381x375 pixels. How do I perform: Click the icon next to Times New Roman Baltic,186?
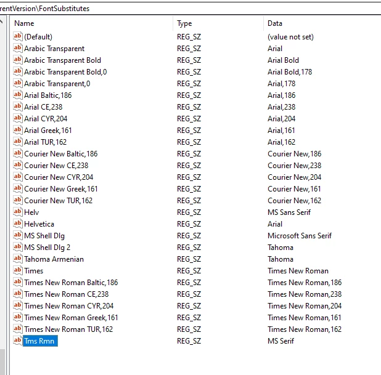[18, 282]
